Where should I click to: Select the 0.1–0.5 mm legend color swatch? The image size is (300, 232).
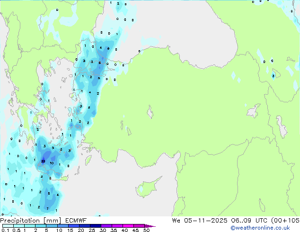pyautogui.click(x=8, y=226)
